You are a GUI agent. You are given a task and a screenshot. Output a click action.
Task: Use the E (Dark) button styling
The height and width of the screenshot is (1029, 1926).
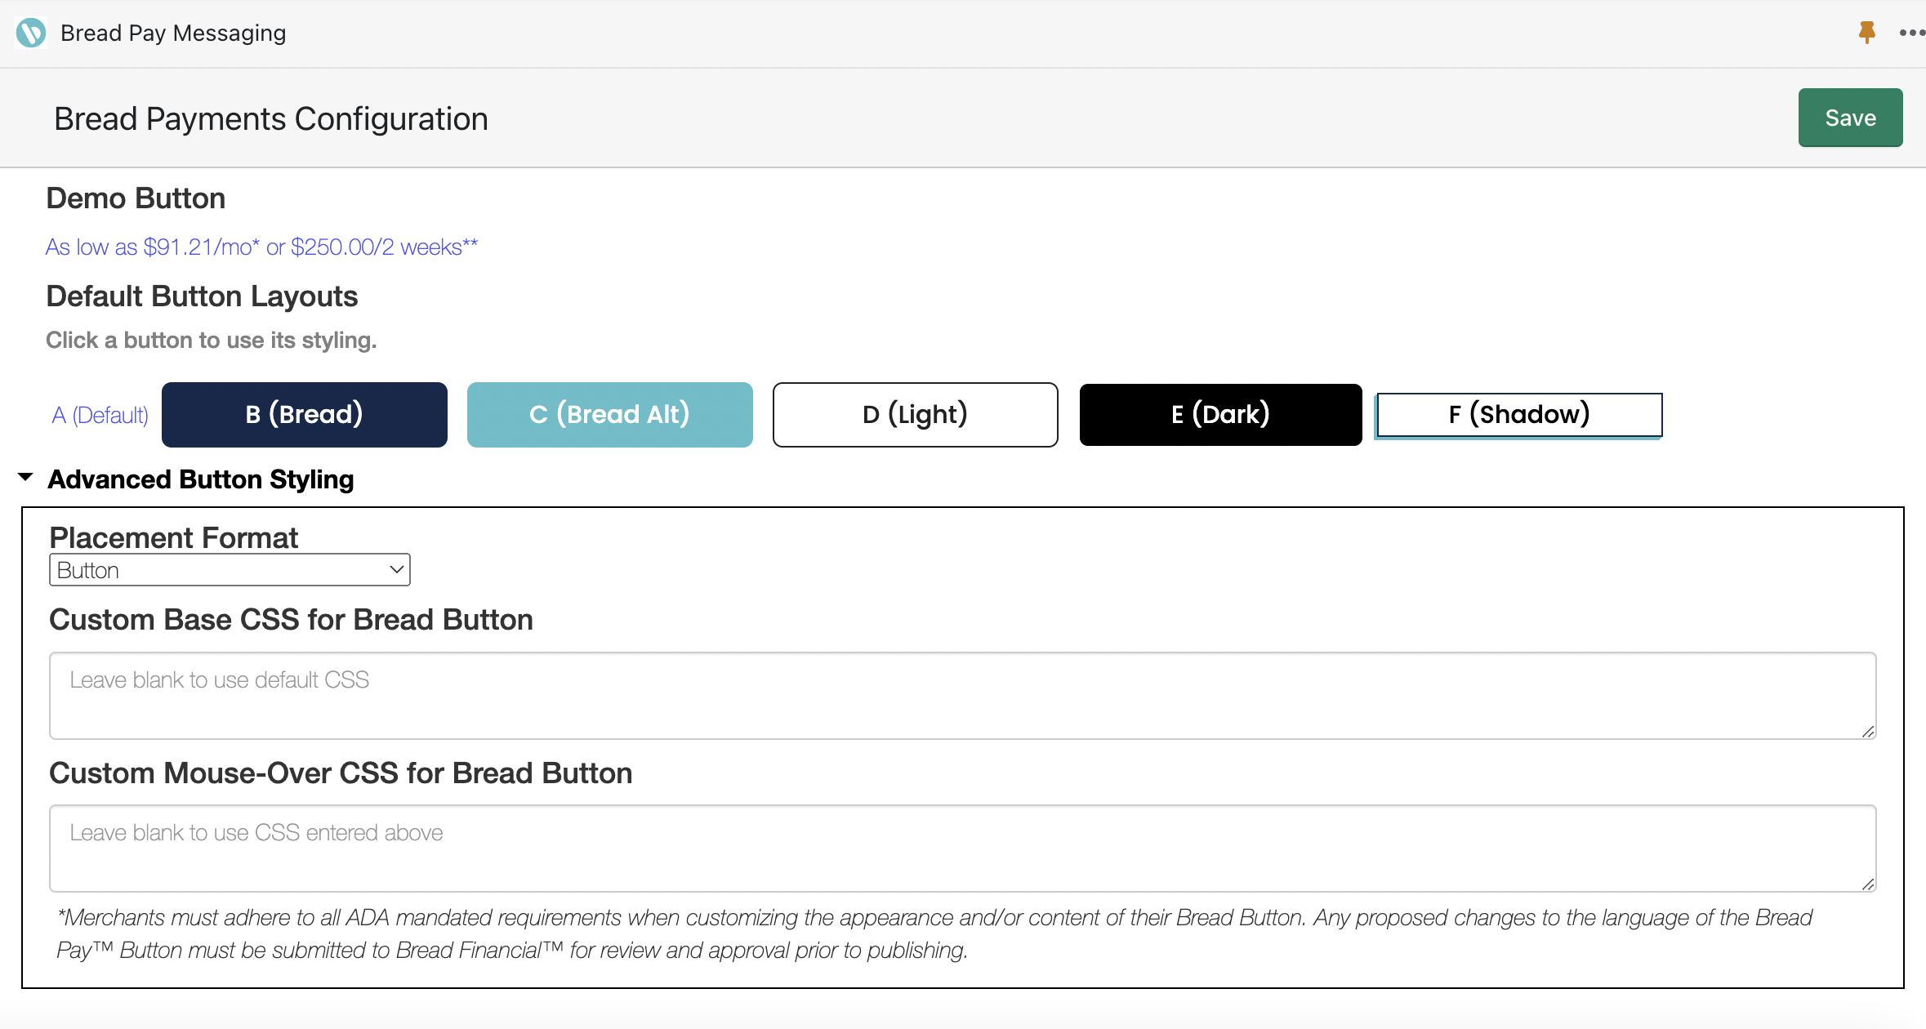click(1220, 415)
